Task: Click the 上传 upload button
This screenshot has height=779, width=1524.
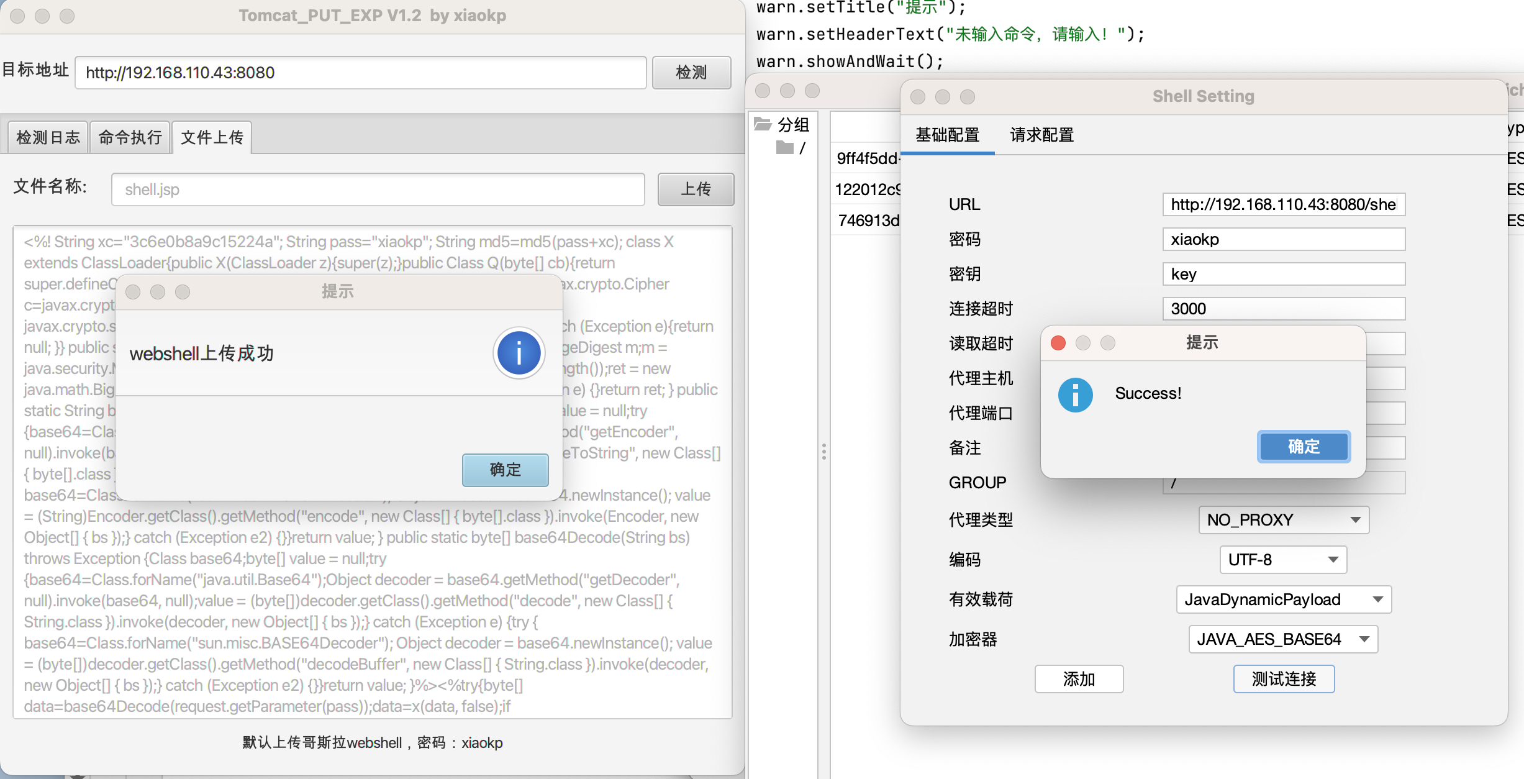Action: (696, 189)
